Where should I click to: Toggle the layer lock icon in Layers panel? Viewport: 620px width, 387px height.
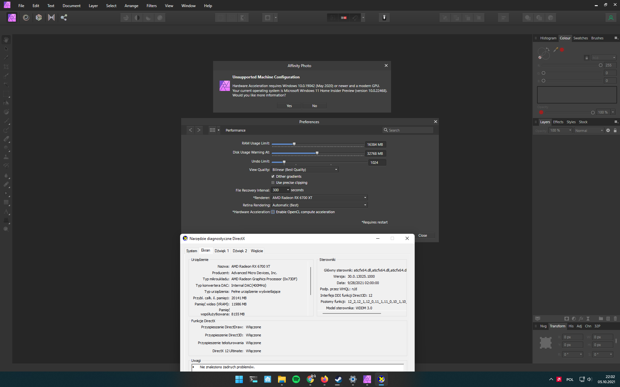tap(615, 130)
